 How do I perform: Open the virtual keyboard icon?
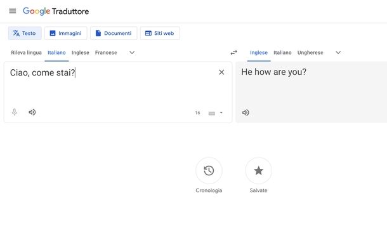coord(212,113)
